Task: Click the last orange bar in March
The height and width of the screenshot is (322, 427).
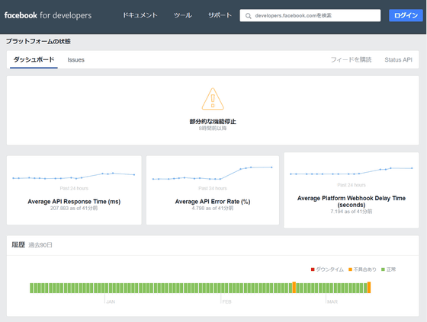Action: (x=369, y=288)
